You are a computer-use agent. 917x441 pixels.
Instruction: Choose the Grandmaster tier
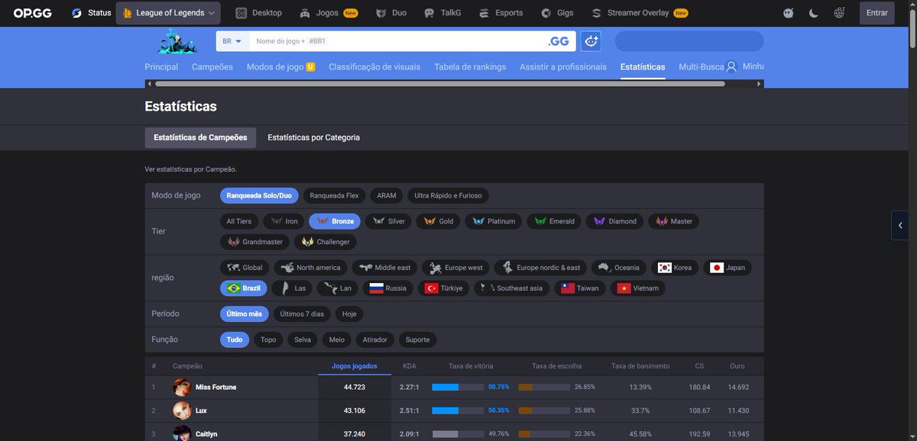(255, 242)
